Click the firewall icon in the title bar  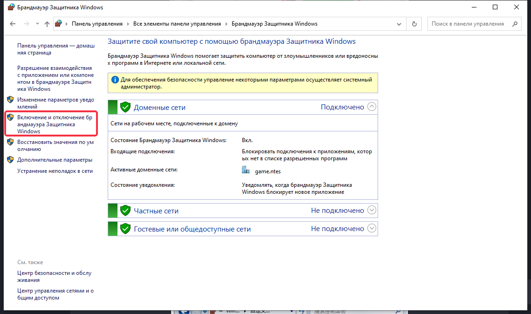pos(11,7)
